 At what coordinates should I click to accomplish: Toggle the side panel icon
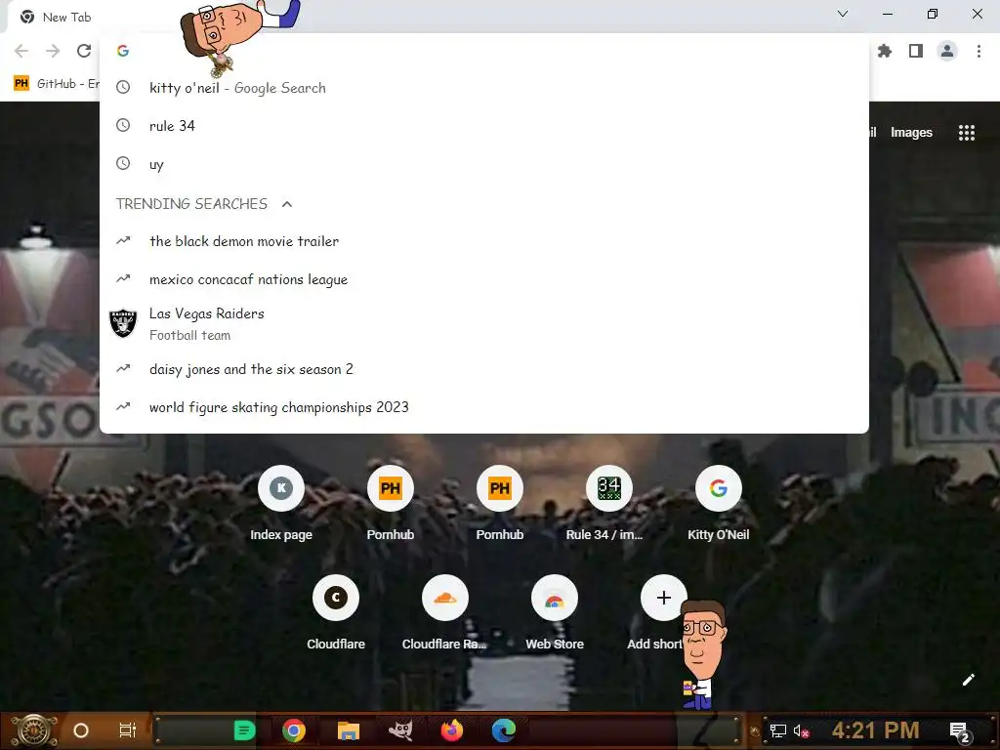point(916,51)
